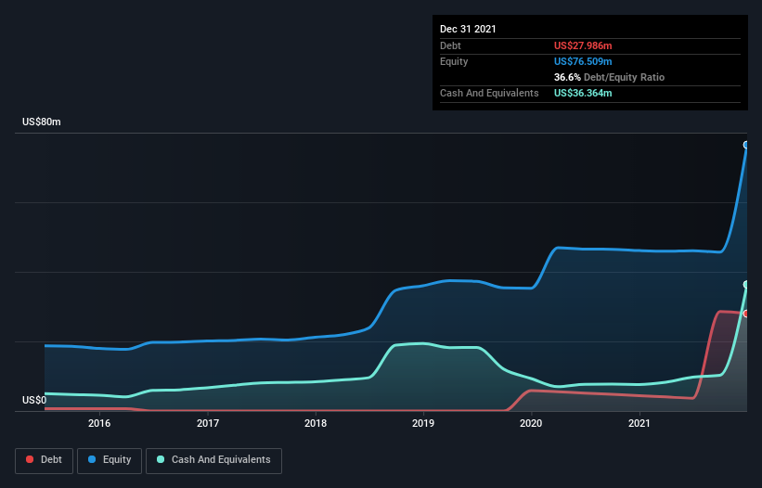Toggle the Cash And Equivalents legend button

click(x=213, y=460)
